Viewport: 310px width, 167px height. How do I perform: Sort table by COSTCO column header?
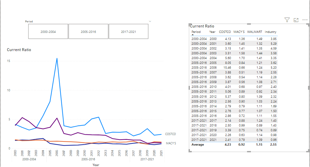click(x=225, y=32)
